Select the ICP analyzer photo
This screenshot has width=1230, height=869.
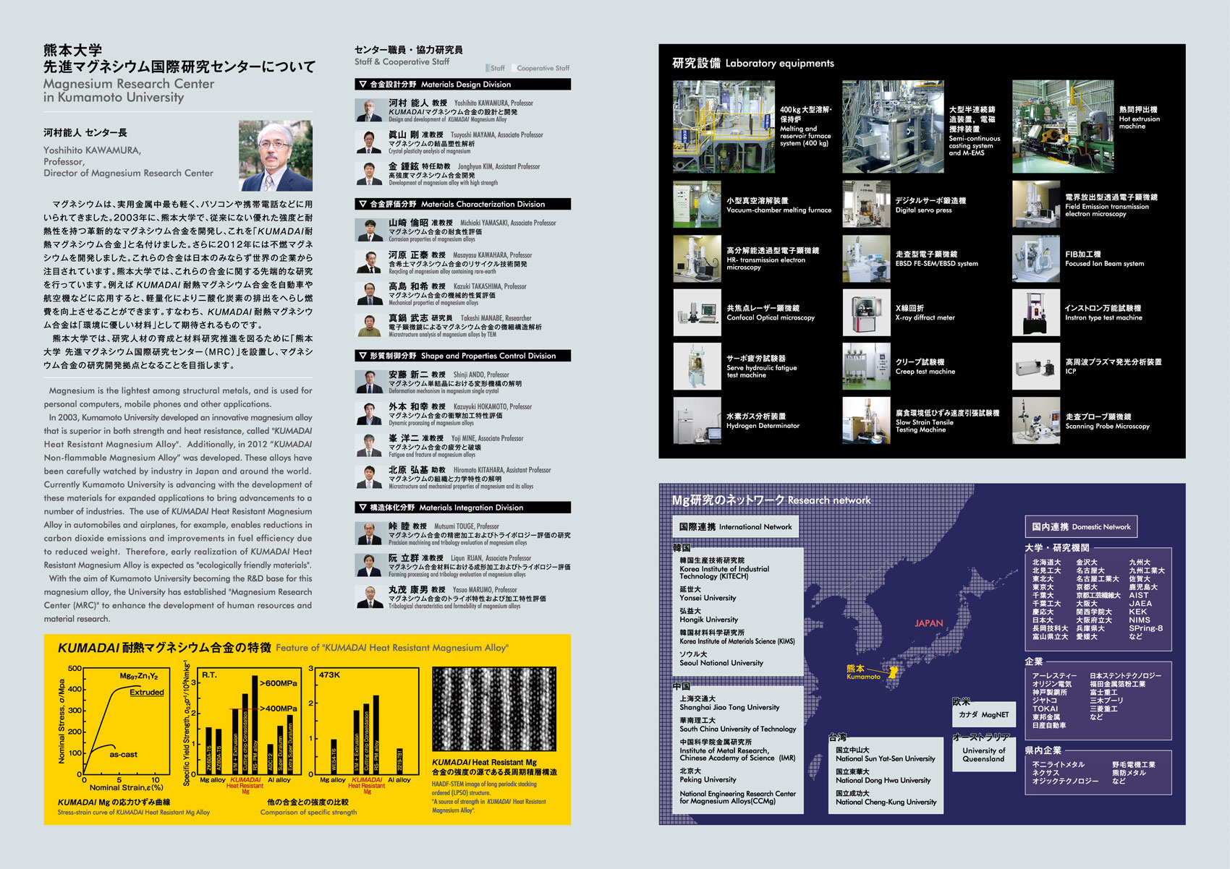[1036, 367]
